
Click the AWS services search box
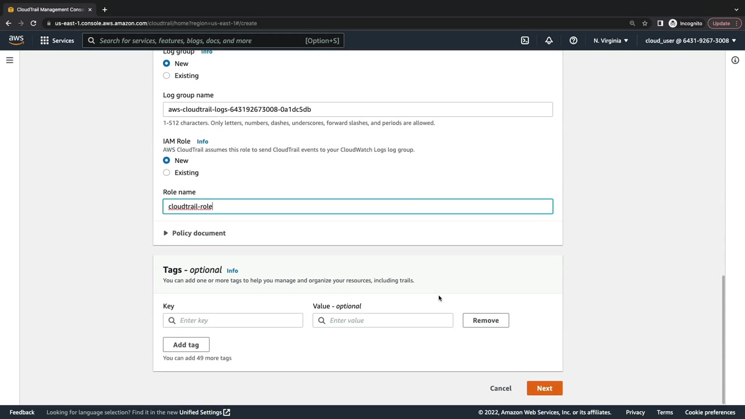(x=213, y=41)
